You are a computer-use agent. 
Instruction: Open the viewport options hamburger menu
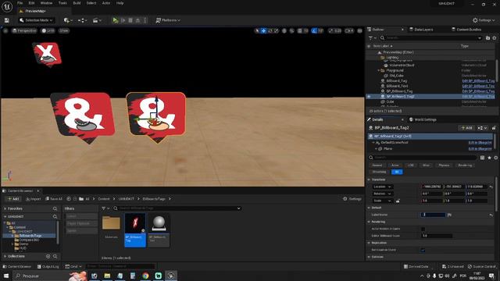(5, 30)
